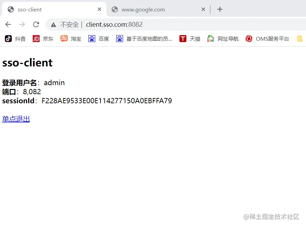Close the sso-client tab
The width and height of the screenshot is (306, 227).
99,9
